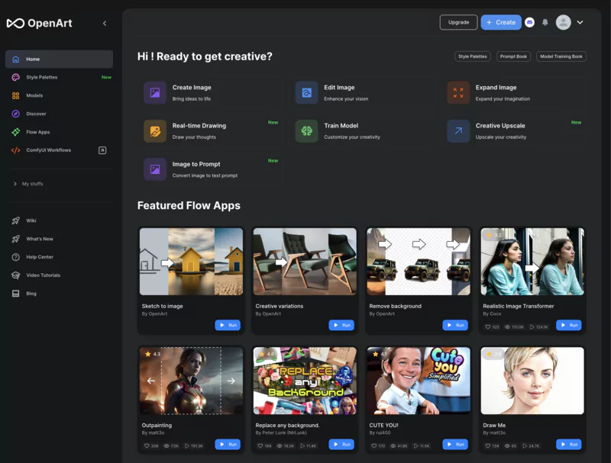Click the Style Palettes chip button
This screenshot has width=611, height=463.
click(473, 56)
